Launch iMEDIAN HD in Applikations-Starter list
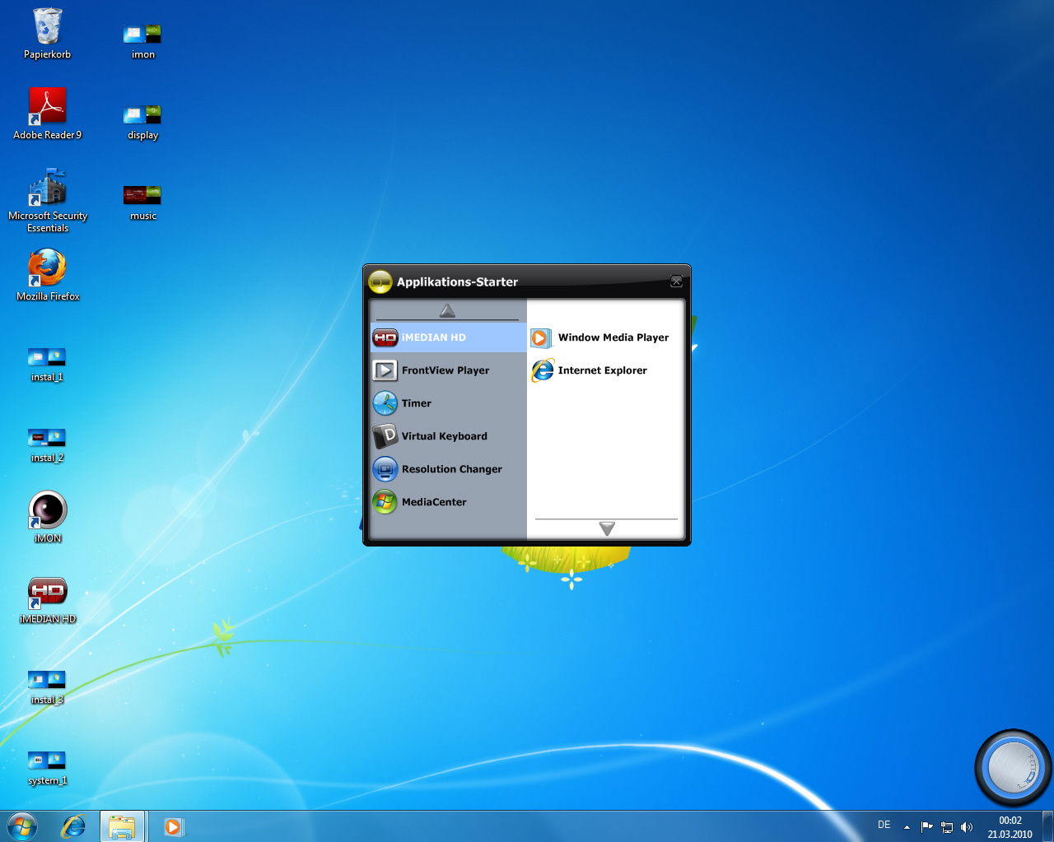Image resolution: width=1054 pixels, height=842 pixels. pos(449,337)
